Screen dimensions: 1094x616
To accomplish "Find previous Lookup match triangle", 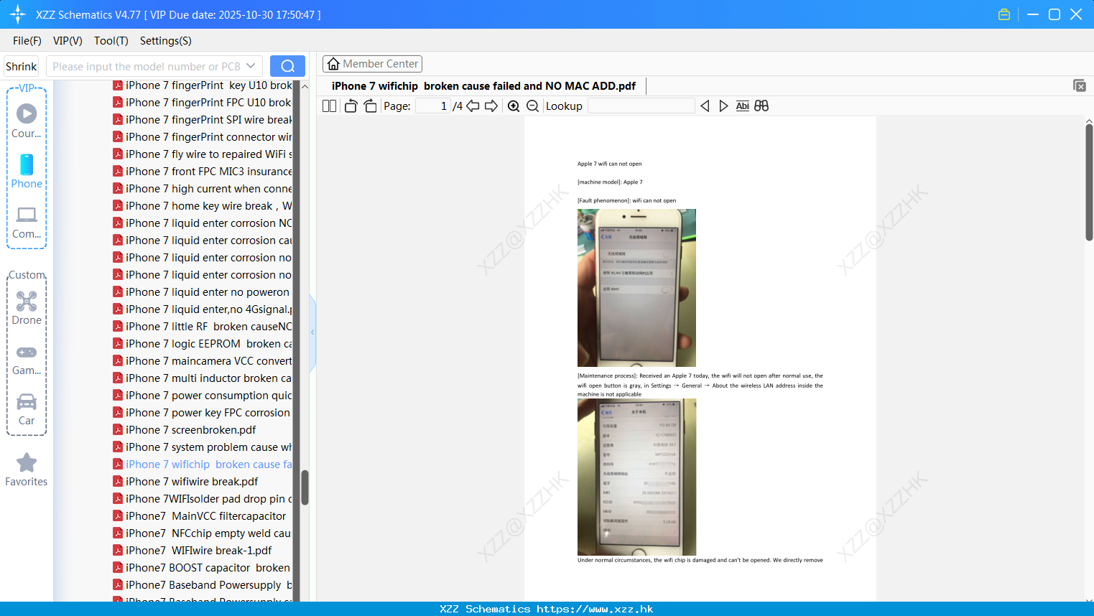I will (705, 106).
